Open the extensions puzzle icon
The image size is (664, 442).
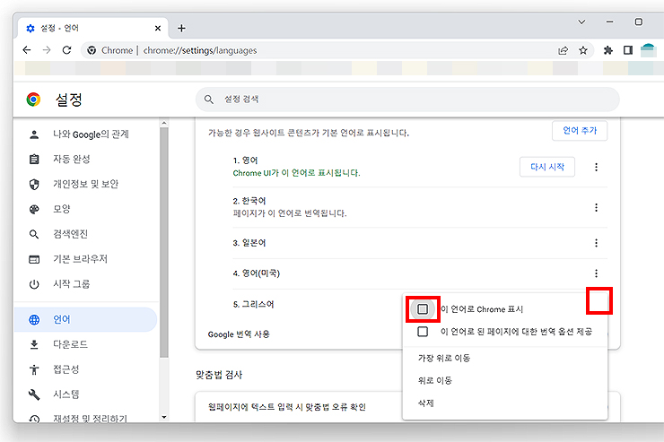pyautogui.click(x=608, y=50)
